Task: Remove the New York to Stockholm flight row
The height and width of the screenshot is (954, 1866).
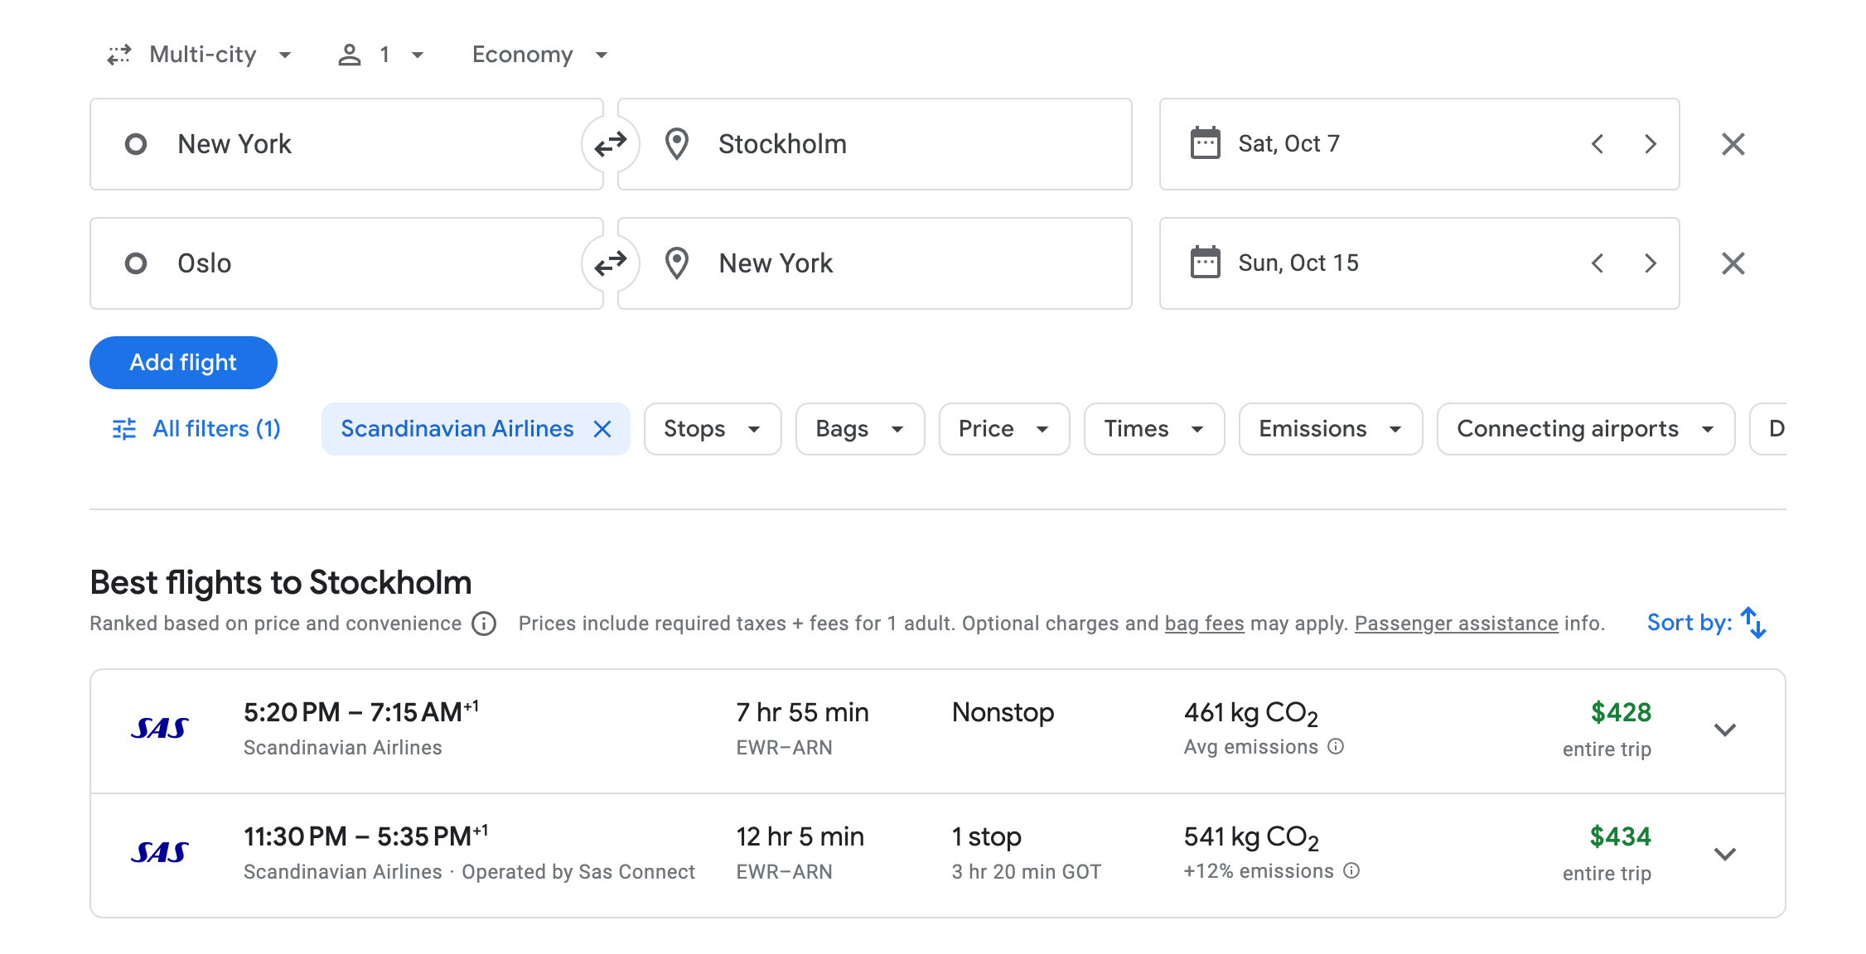Action: [1733, 144]
